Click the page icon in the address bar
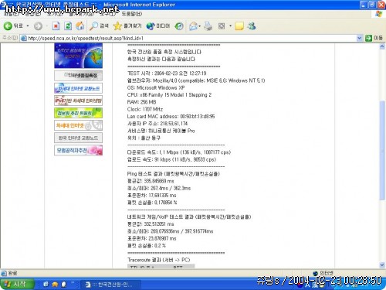The height and width of the screenshot is (290, 386). (x=24, y=38)
